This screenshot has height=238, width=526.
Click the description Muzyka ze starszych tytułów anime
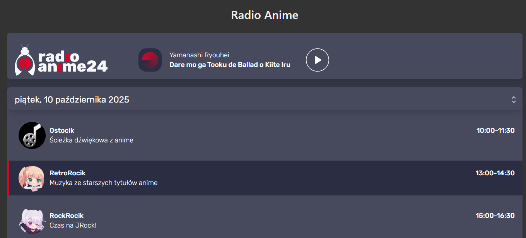click(104, 183)
